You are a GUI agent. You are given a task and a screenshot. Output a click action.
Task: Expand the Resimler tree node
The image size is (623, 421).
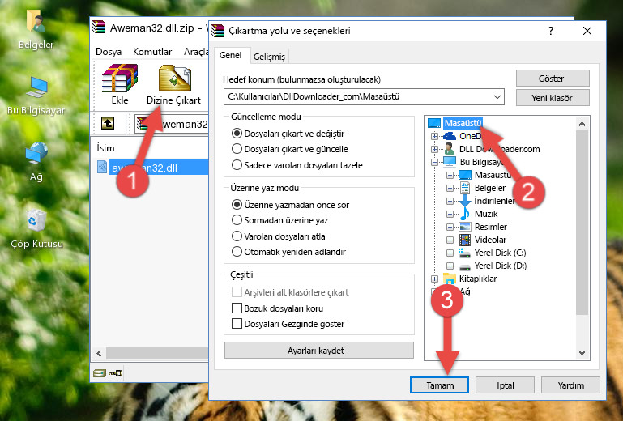pyautogui.click(x=450, y=228)
